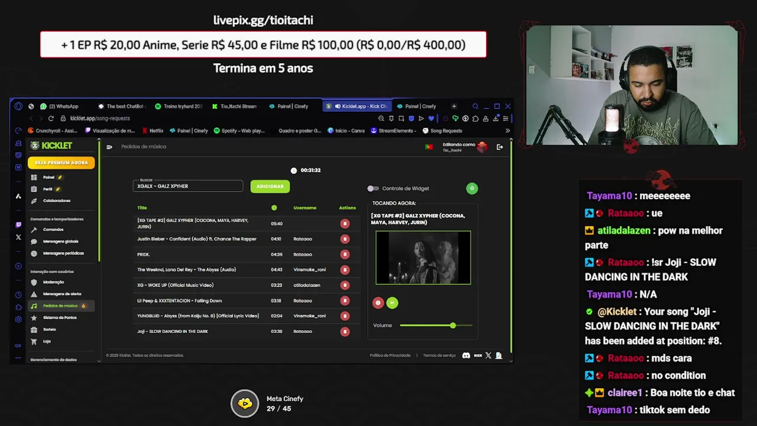
Task: Open Painel in Kicklet sidebar
Action: coord(48,177)
